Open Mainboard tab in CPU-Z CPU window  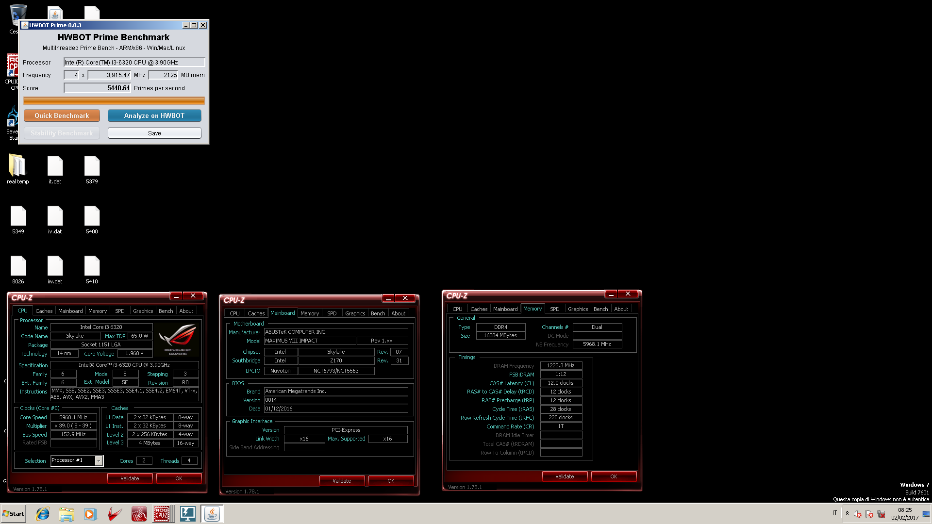click(x=70, y=311)
